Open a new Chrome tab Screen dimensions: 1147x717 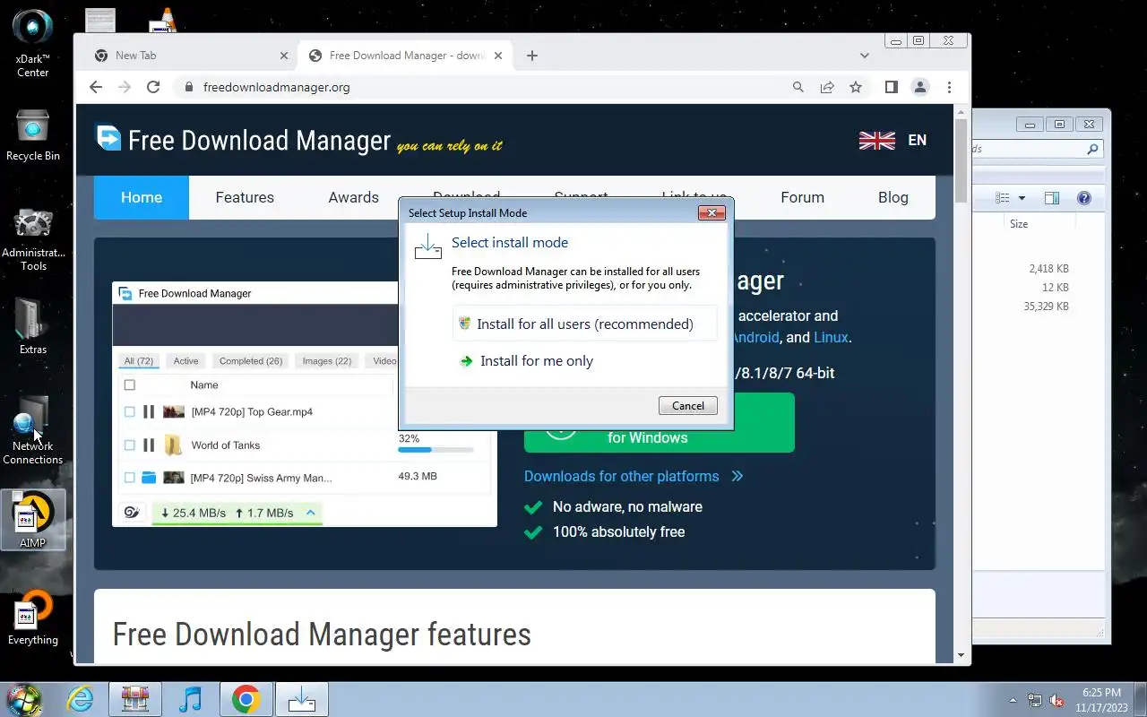pos(532,56)
